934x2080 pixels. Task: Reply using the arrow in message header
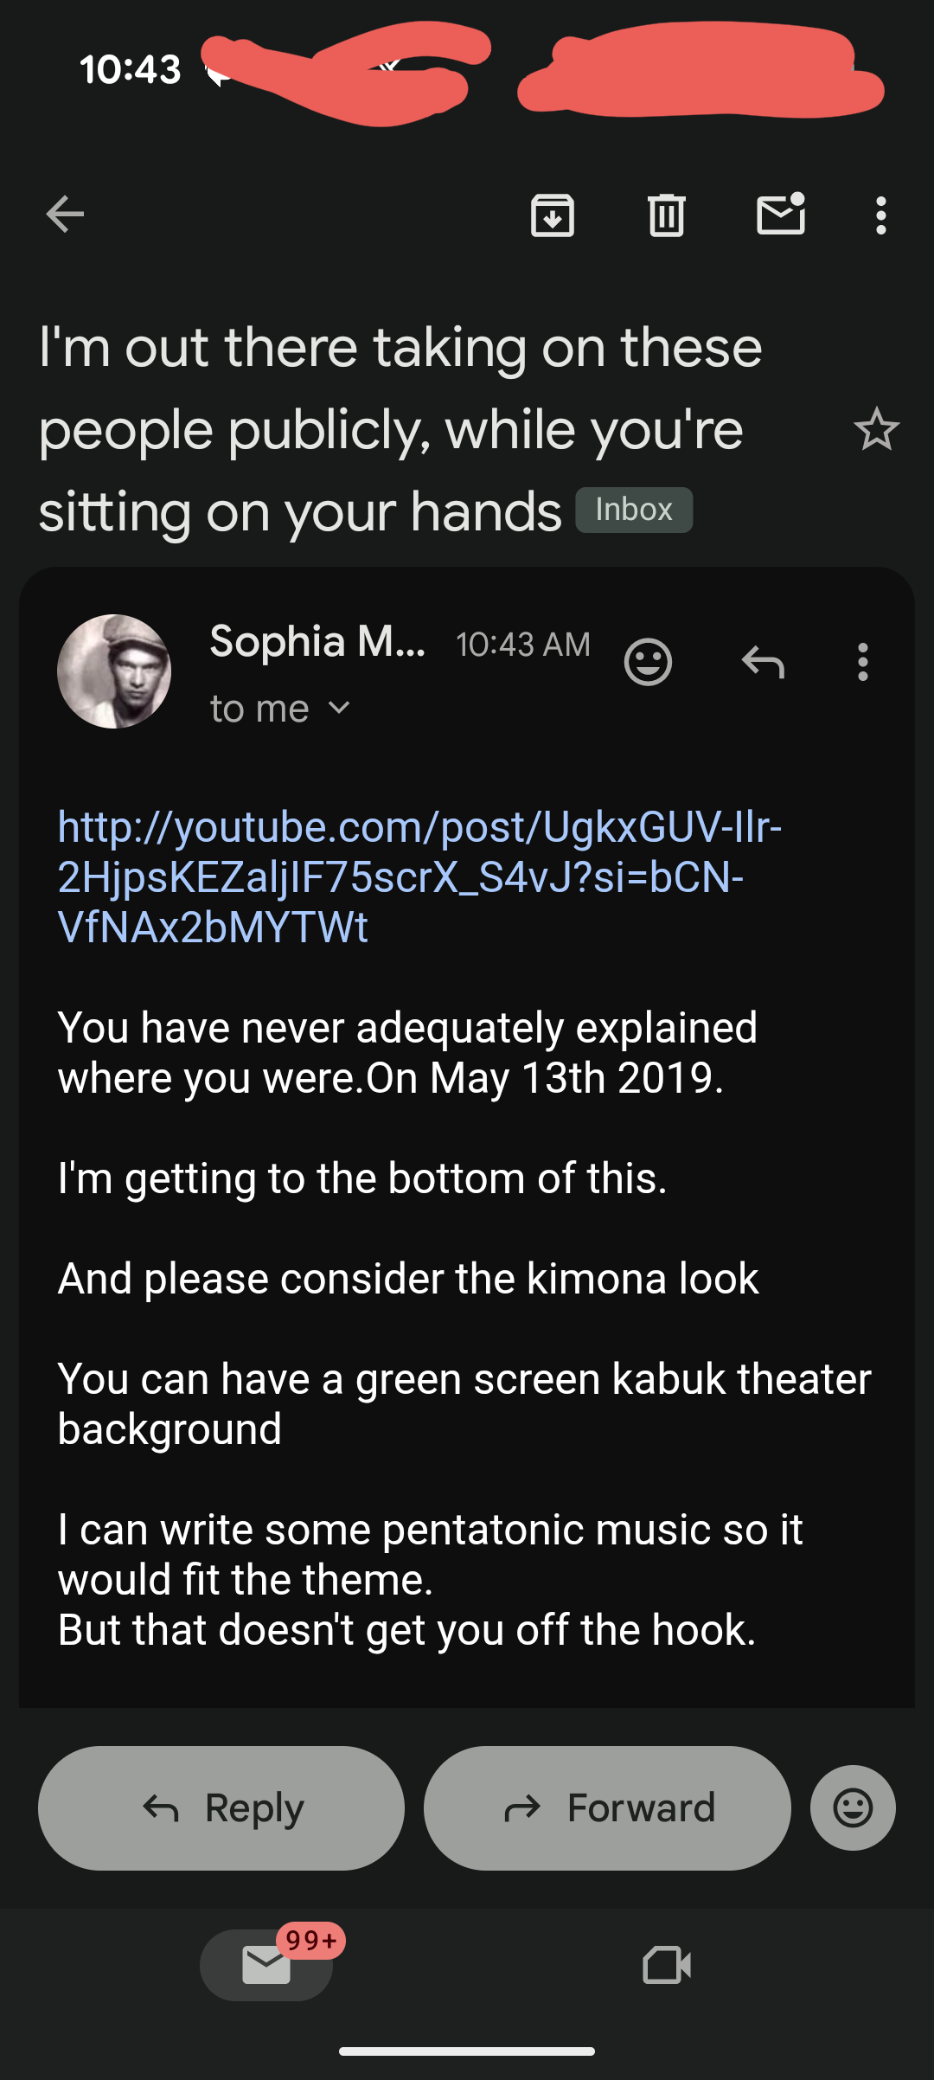tap(763, 663)
